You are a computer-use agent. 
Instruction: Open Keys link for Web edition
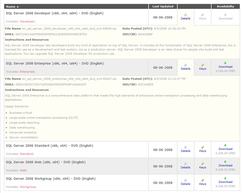pos(203,167)
